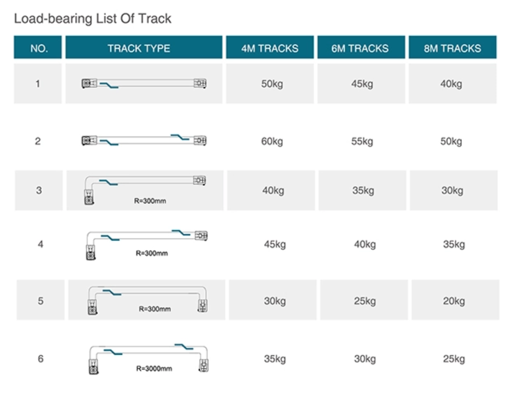Select the row 4 curved track diagram
Viewport: 514px width, 409px height.
(x=147, y=245)
